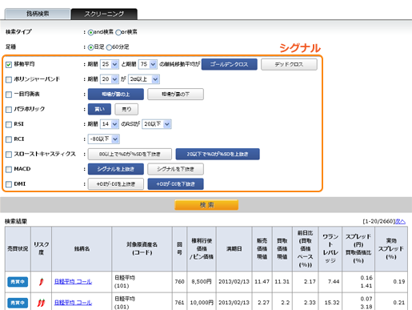Choose +DIが-DIを上抜き button
Viewport: 412px width, 310px height.
point(116,184)
